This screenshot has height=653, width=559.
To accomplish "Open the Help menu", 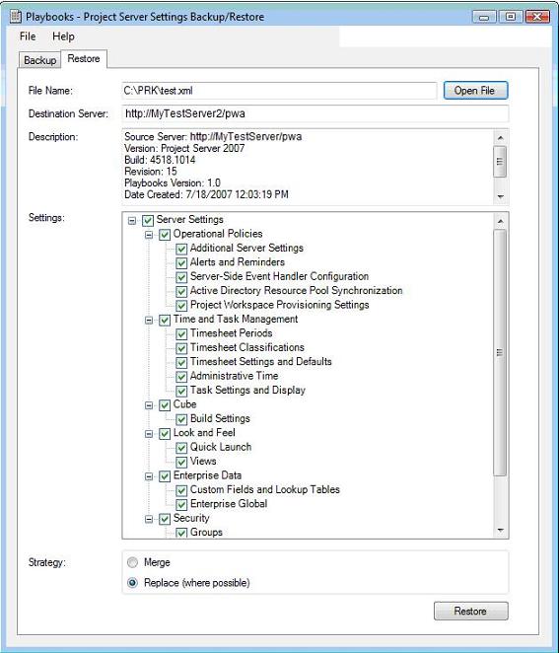I will pos(63,36).
